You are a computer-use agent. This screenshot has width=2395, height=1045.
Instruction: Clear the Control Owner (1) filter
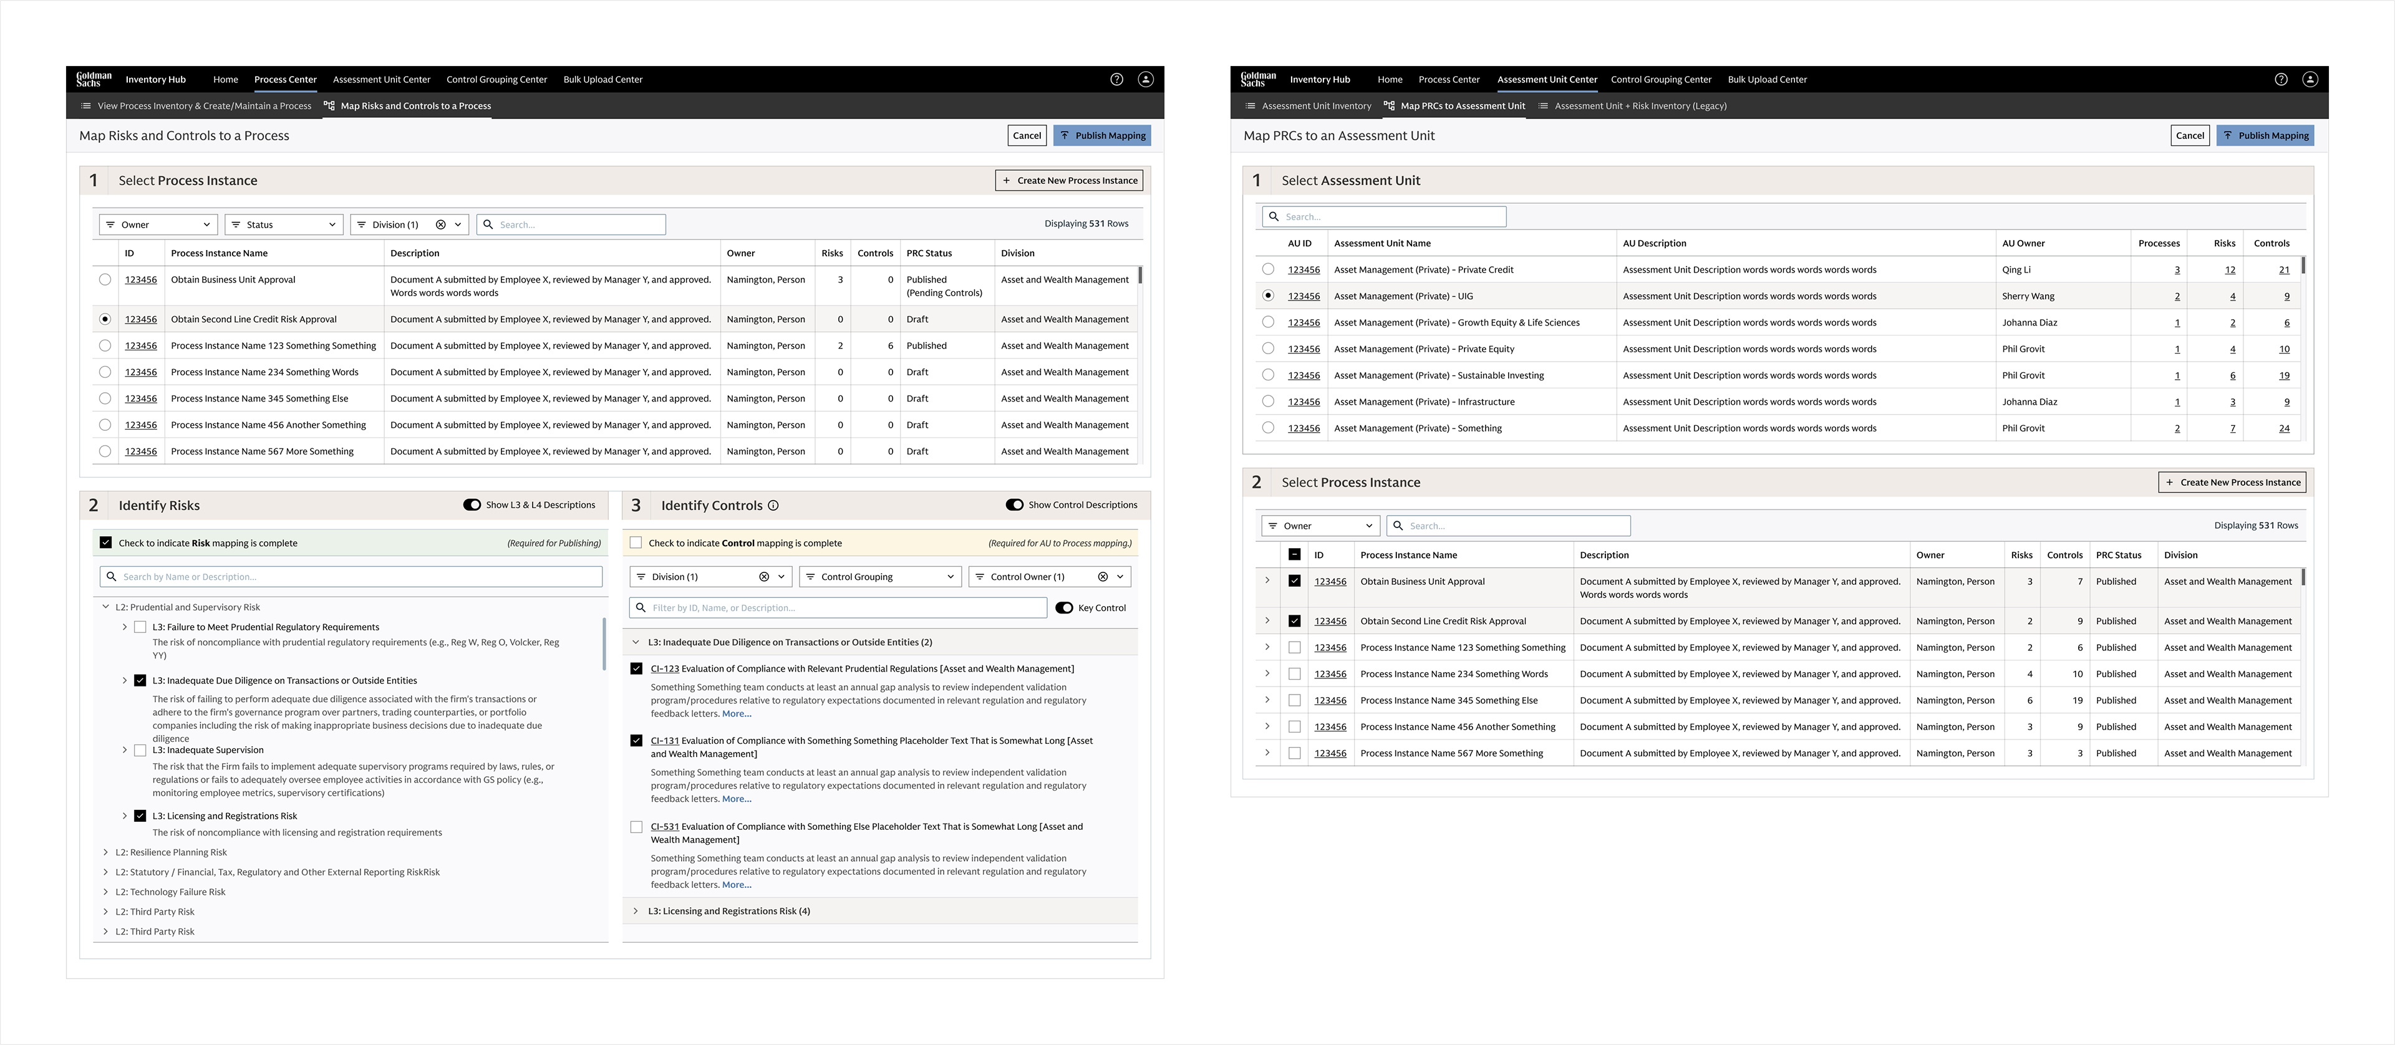pos(1103,577)
